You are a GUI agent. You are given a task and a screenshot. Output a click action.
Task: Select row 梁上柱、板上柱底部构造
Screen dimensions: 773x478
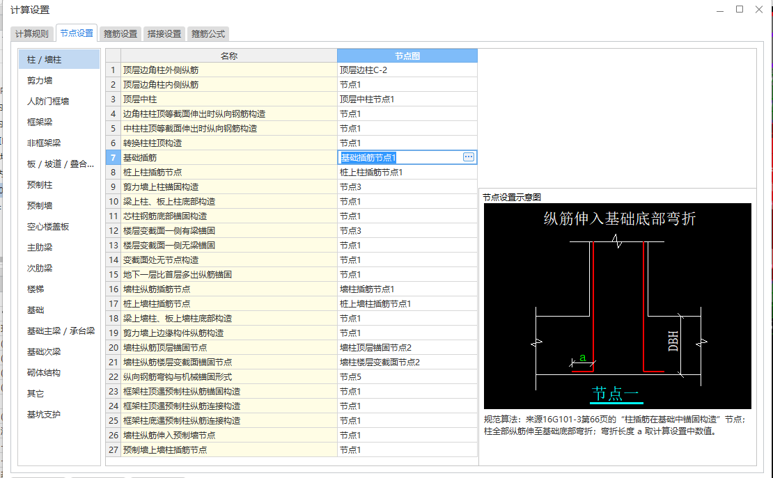[228, 202]
